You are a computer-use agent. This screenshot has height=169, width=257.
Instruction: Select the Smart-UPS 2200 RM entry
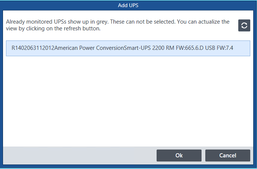pos(128,48)
